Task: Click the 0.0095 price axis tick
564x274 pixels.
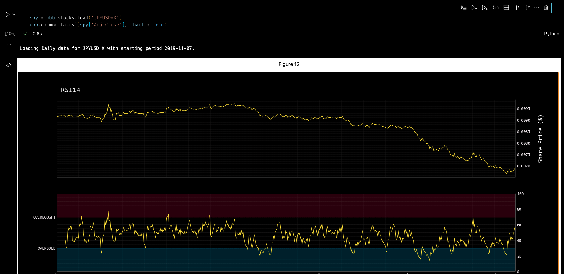Action: click(523, 109)
